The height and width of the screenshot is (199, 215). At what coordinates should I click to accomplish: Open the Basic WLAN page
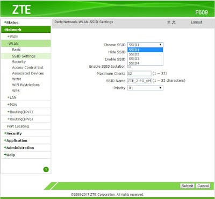16,49
